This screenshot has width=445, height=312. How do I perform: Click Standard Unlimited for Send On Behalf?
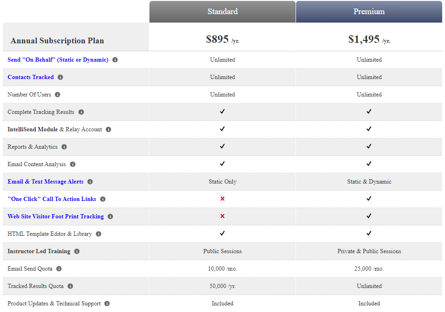pyautogui.click(x=222, y=60)
